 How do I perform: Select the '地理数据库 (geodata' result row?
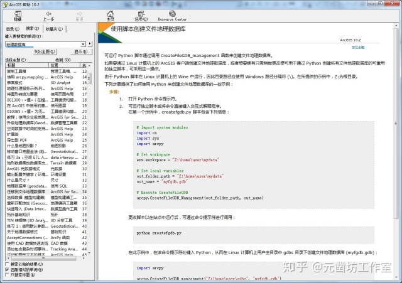pyautogui.click(x=46, y=186)
